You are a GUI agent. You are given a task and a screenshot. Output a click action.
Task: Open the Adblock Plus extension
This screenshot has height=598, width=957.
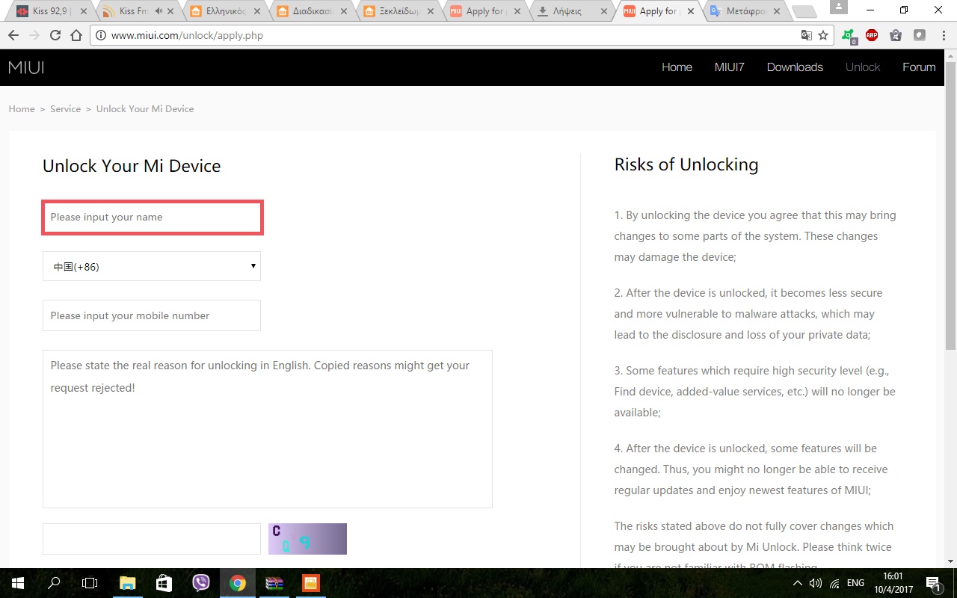(871, 35)
